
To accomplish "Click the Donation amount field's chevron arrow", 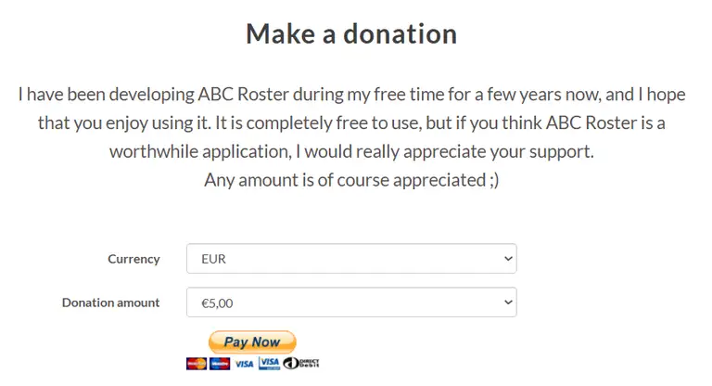I will click(x=507, y=302).
